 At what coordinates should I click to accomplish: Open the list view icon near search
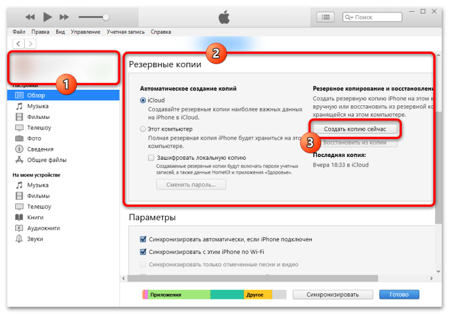(326, 17)
